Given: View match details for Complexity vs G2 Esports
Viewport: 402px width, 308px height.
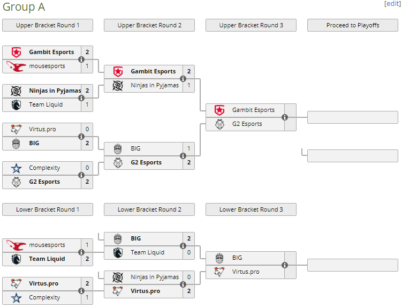Looking at the screenshot, I should (81, 175).
